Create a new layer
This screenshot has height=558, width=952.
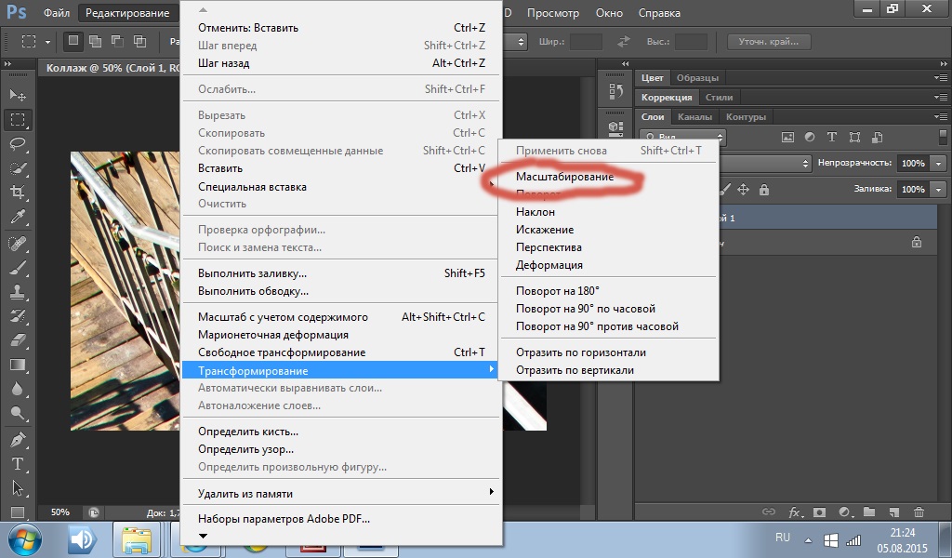893,511
